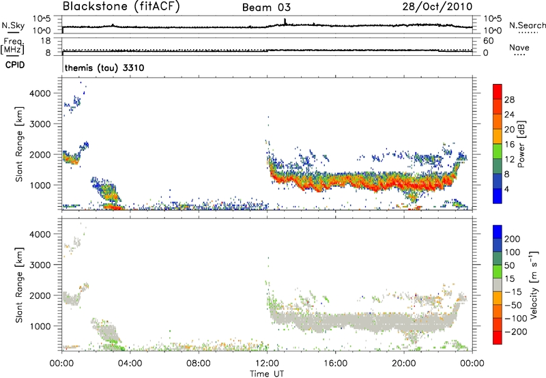Click the 'Freq. [MHz]' axis label

coord(12,46)
